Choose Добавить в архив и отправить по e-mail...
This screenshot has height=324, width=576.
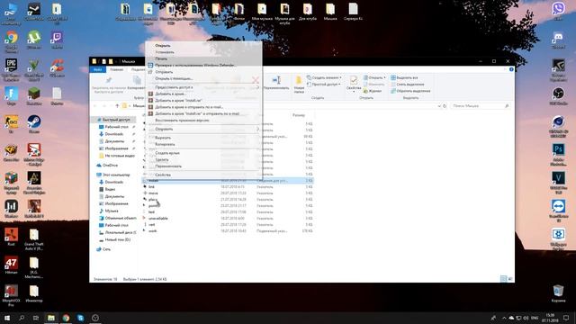click(189, 107)
